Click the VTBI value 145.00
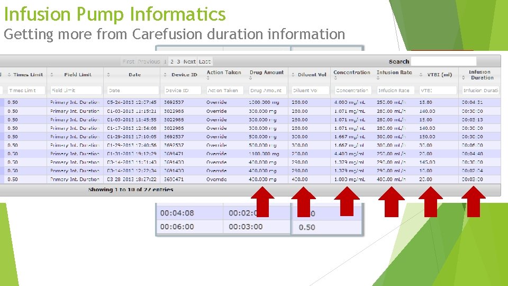Image resolution: width=508 pixels, height=286 pixels. (427, 162)
